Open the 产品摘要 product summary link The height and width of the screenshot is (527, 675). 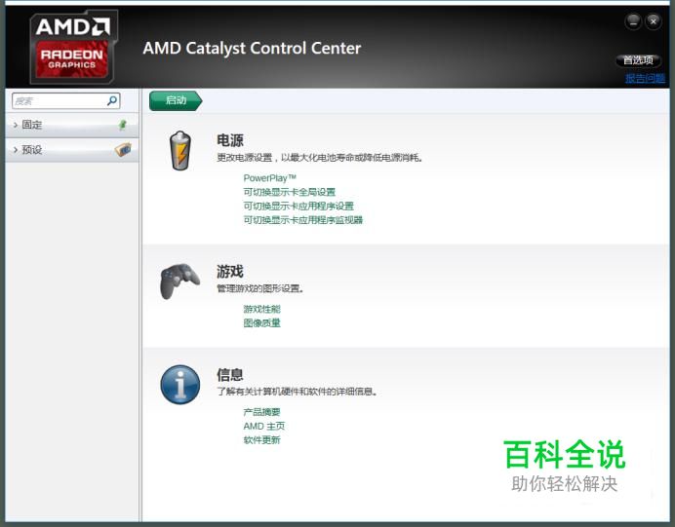click(261, 412)
